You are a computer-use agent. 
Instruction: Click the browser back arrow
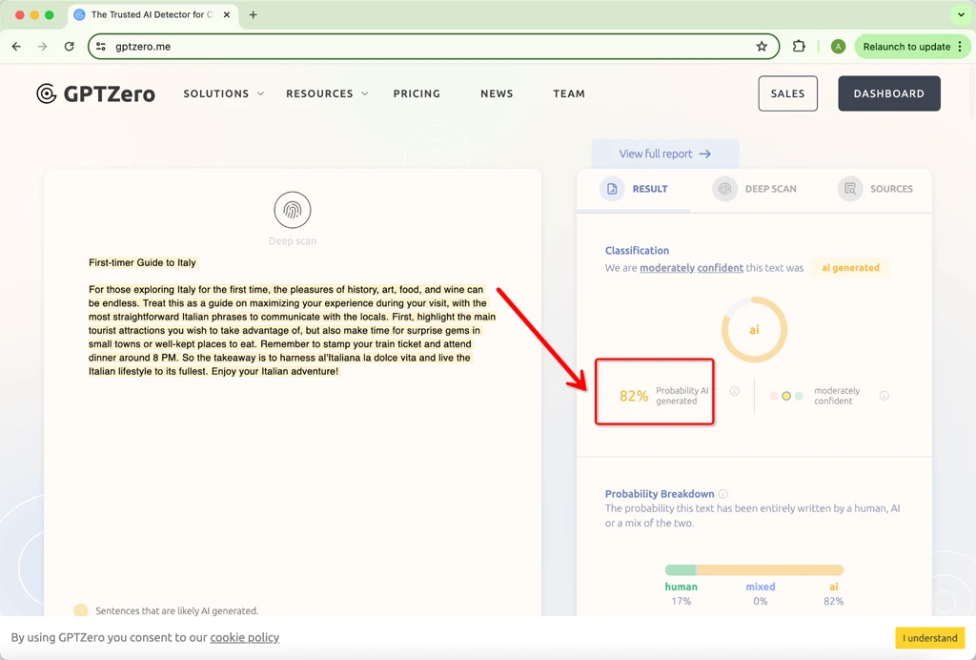[x=17, y=46]
